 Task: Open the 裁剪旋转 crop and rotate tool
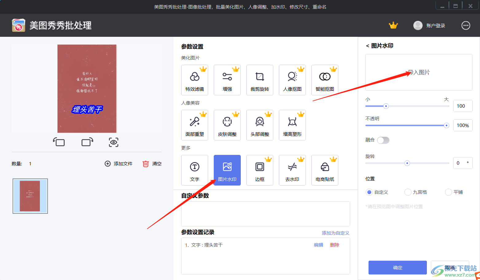260,80
